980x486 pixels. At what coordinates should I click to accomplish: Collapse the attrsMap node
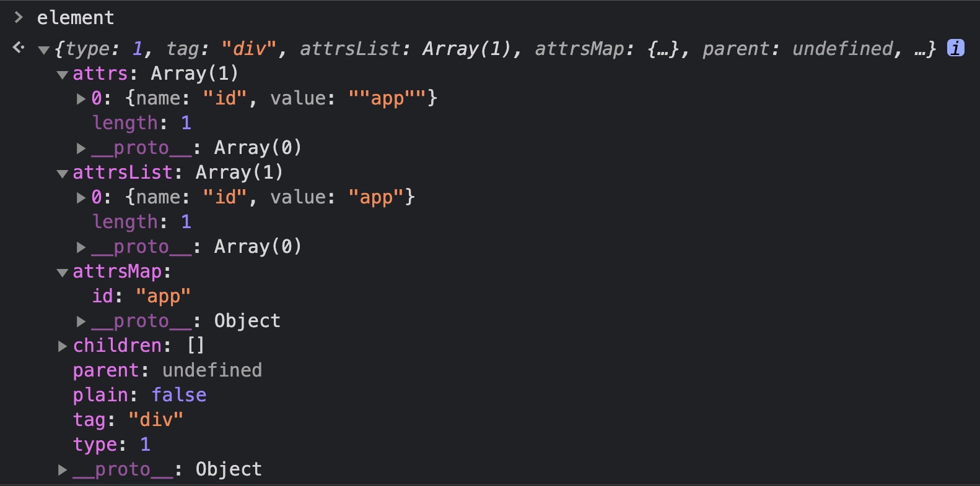tap(62, 272)
